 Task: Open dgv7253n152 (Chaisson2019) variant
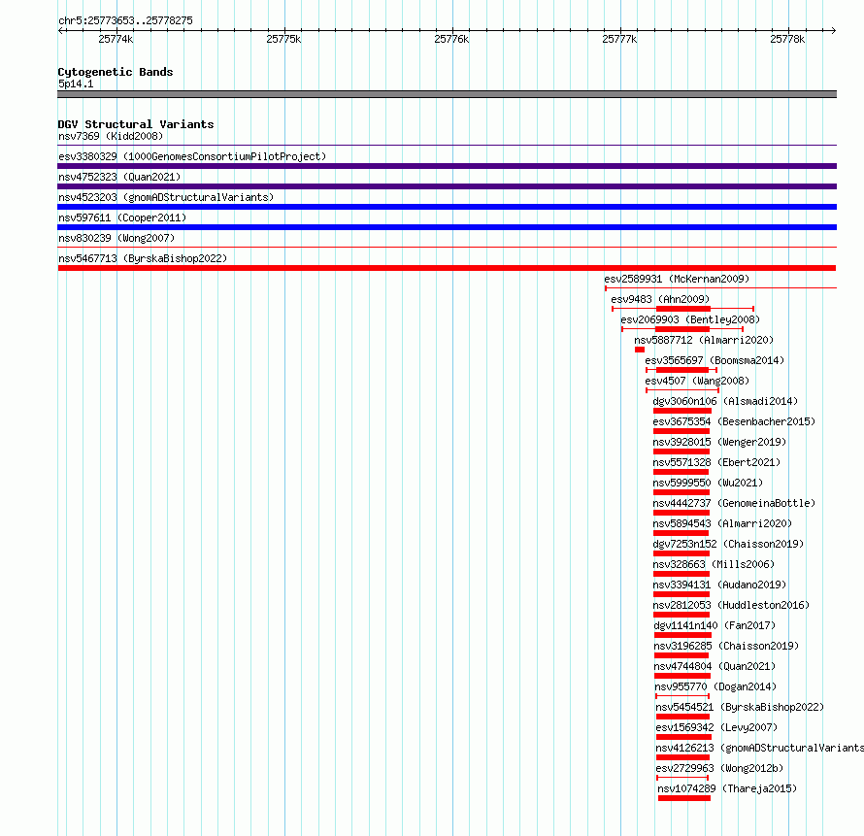tap(728, 544)
